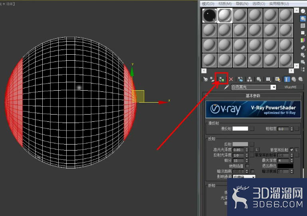The width and height of the screenshot is (307, 216).
Task: Click the 粗糙度 map button
Action: click(x=297, y=129)
